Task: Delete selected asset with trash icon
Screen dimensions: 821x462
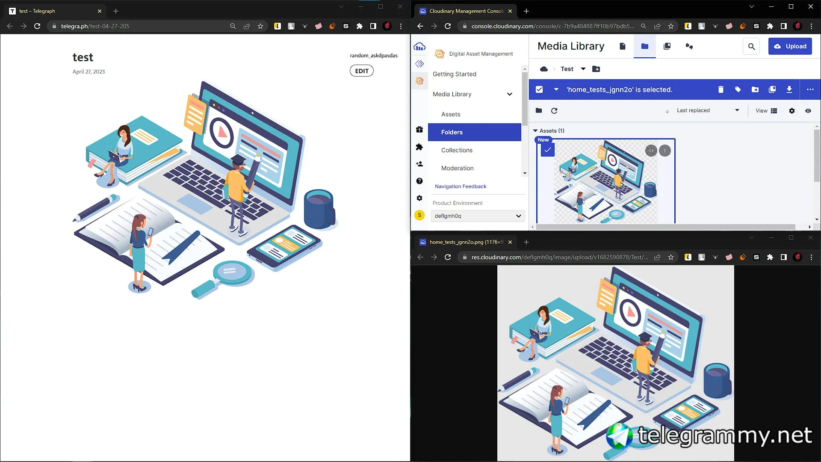Action: [721, 89]
